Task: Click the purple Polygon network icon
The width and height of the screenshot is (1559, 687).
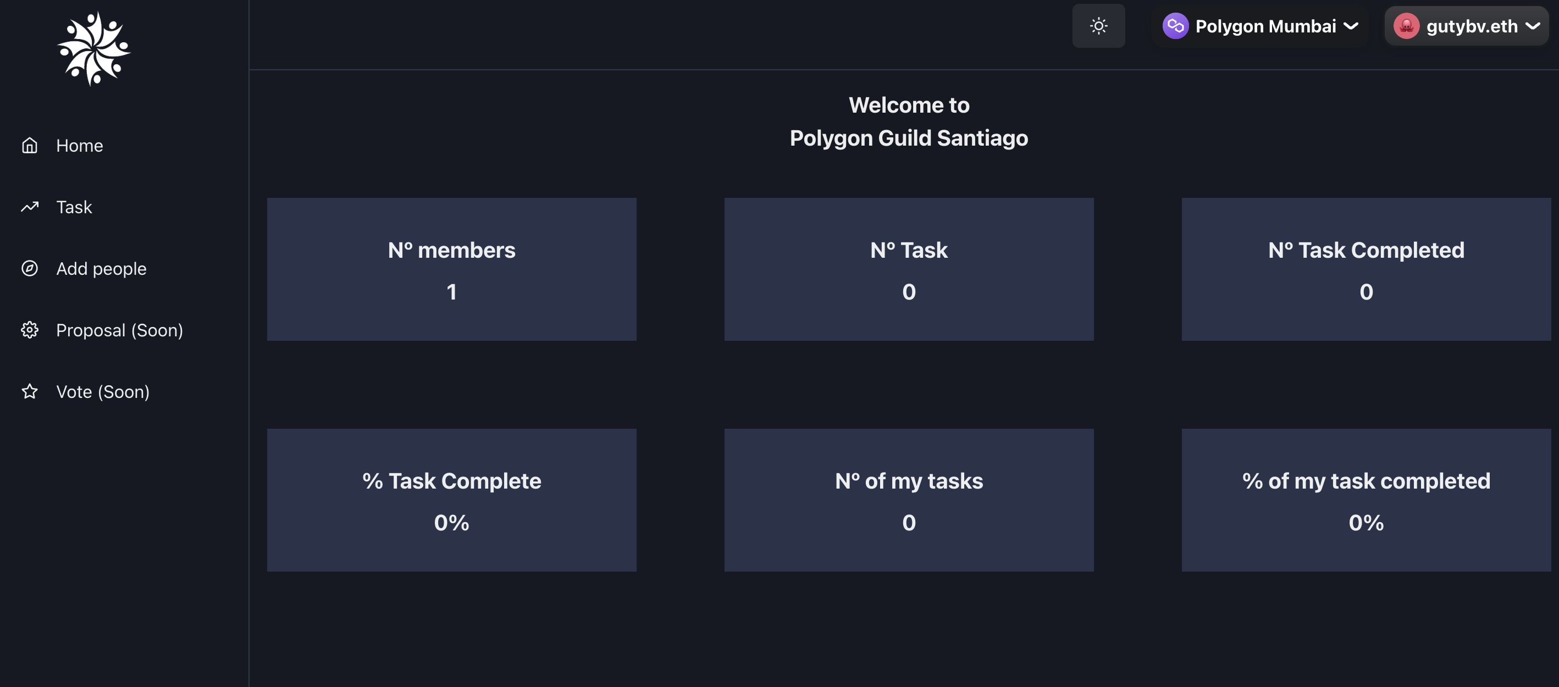Action: tap(1175, 26)
